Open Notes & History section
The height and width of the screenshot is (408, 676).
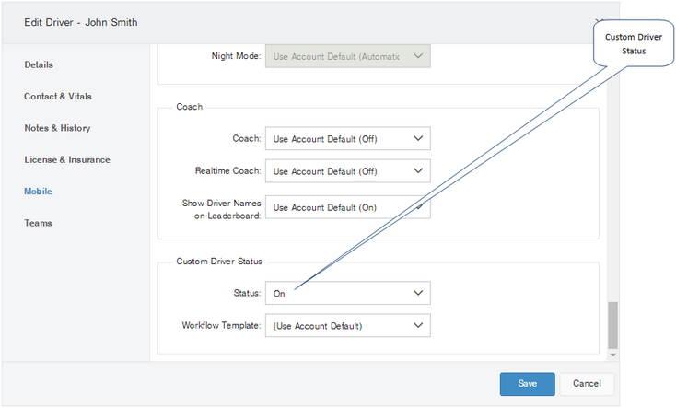point(57,128)
